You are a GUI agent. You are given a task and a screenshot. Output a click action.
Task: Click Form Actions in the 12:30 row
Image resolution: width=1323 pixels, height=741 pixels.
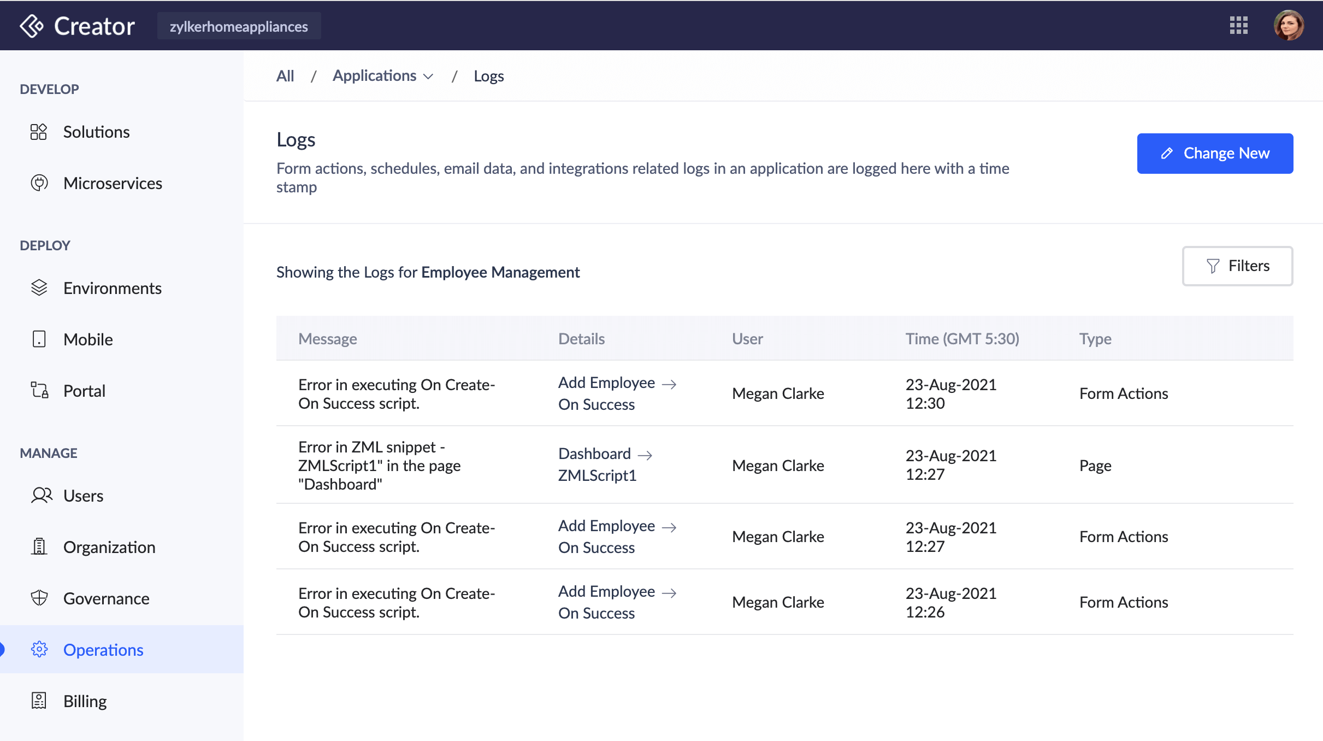pyautogui.click(x=1123, y=393)
